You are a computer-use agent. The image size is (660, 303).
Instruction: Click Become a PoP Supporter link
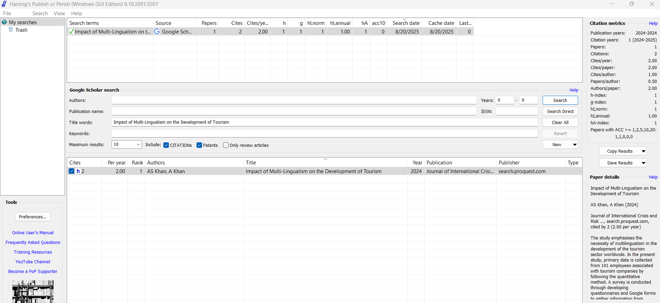coord(33,272)
